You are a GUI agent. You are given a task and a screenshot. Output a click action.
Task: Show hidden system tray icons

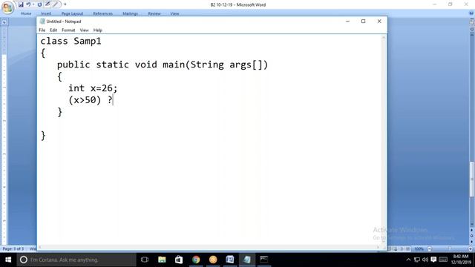point(408,260)
